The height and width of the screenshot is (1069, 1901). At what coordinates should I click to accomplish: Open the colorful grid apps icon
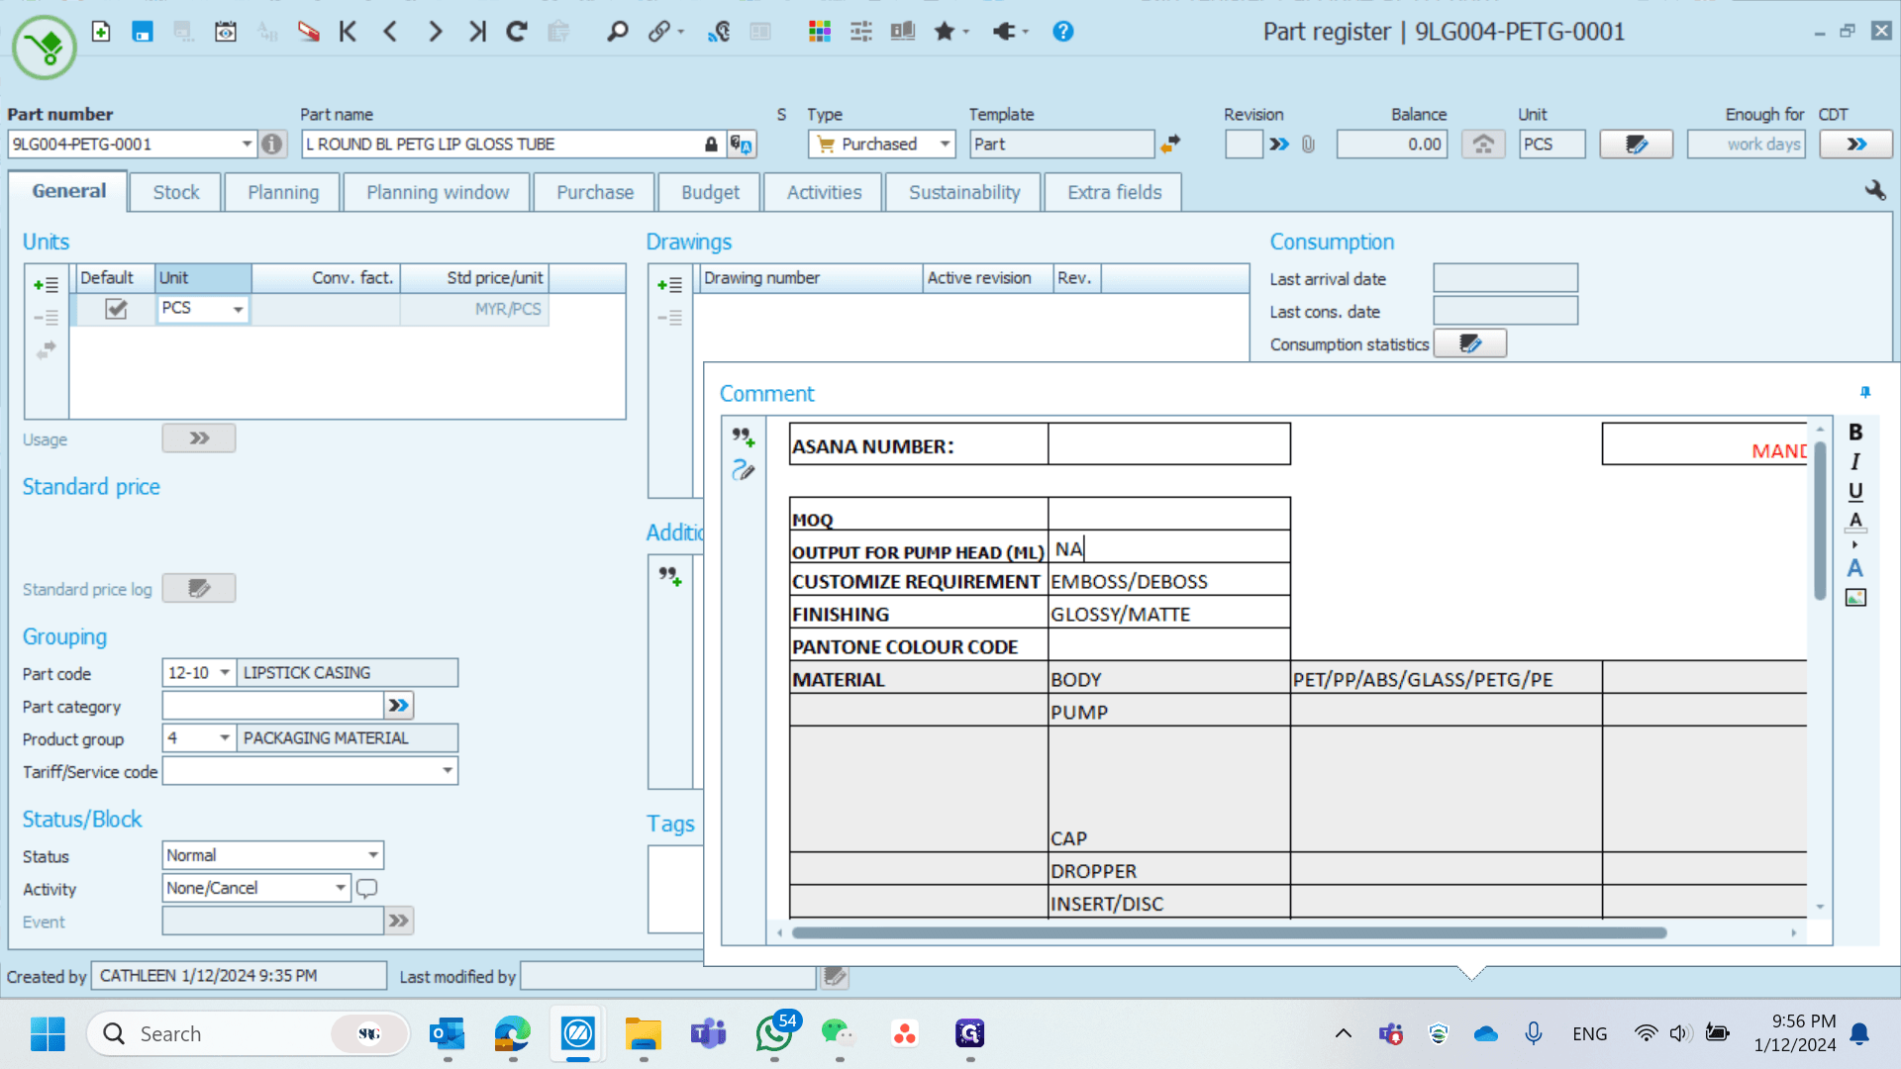tap(820, 32)
